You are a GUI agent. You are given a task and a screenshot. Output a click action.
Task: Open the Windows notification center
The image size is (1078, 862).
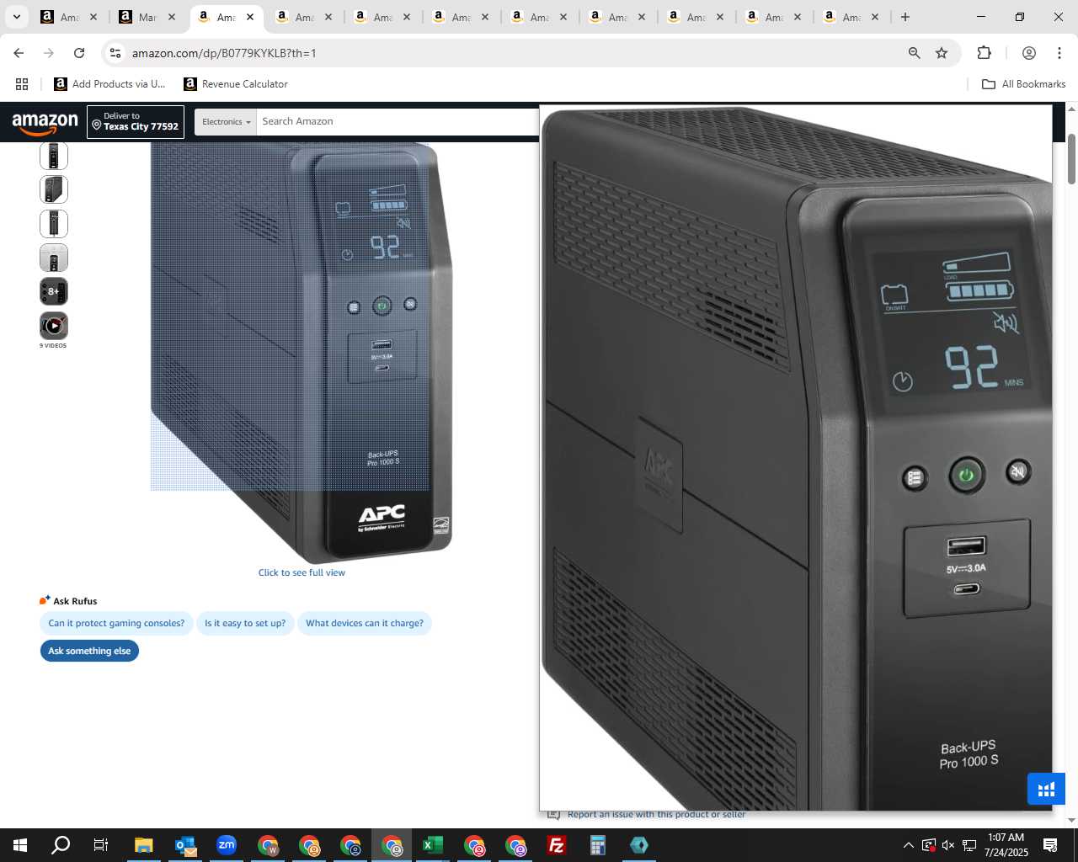coord(1050,845)
